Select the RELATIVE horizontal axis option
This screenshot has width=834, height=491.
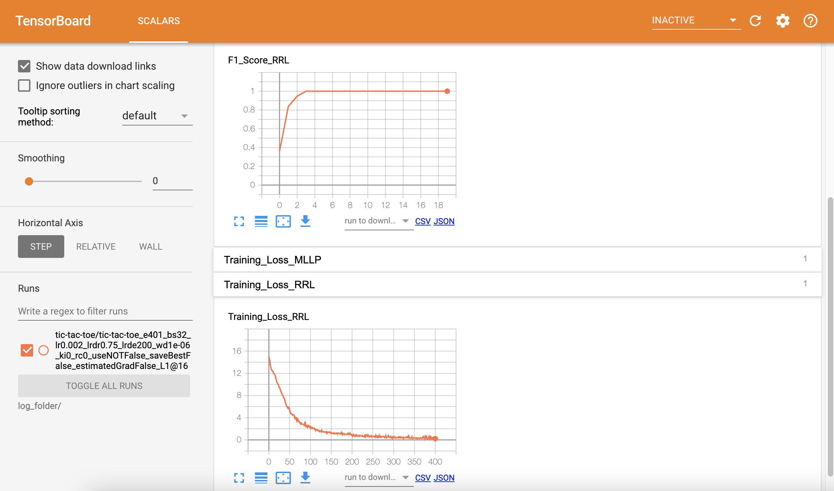pyautogui.click(x=96, y=247)
